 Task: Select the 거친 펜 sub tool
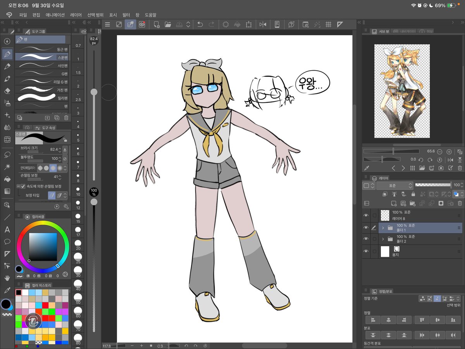click(x=42, y=90)
